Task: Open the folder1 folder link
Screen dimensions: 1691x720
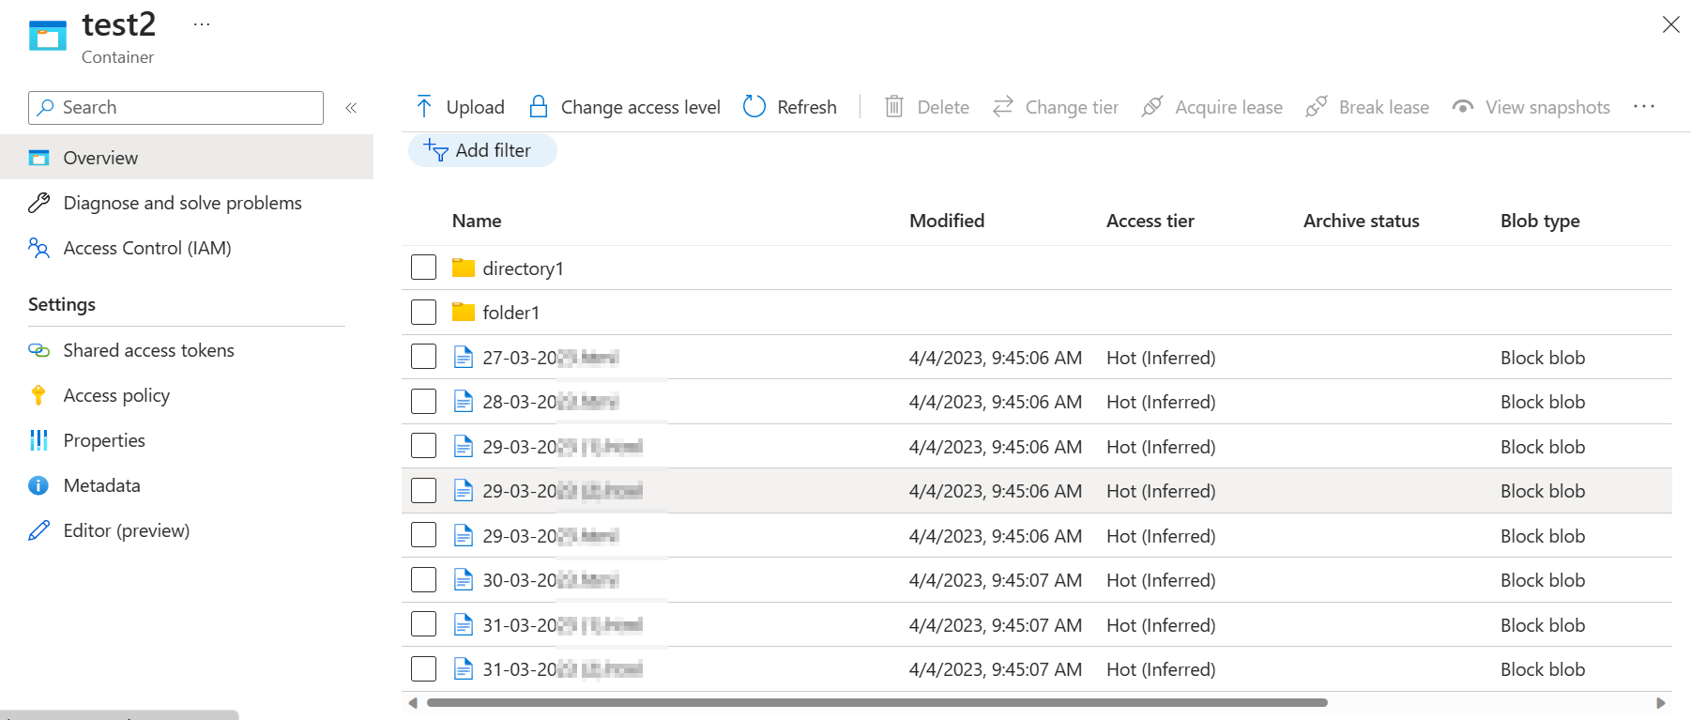Action: [510, 313]
